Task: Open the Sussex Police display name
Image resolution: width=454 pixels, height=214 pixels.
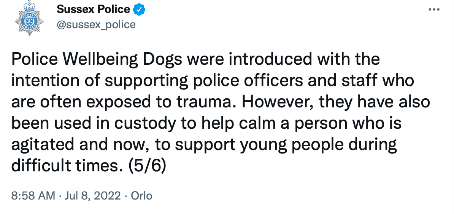Action: coord(93,10)
